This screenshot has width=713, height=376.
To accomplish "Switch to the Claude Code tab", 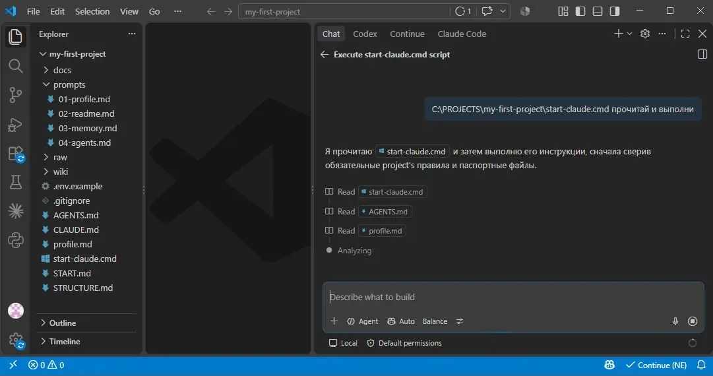I will (x=462, y=34).
